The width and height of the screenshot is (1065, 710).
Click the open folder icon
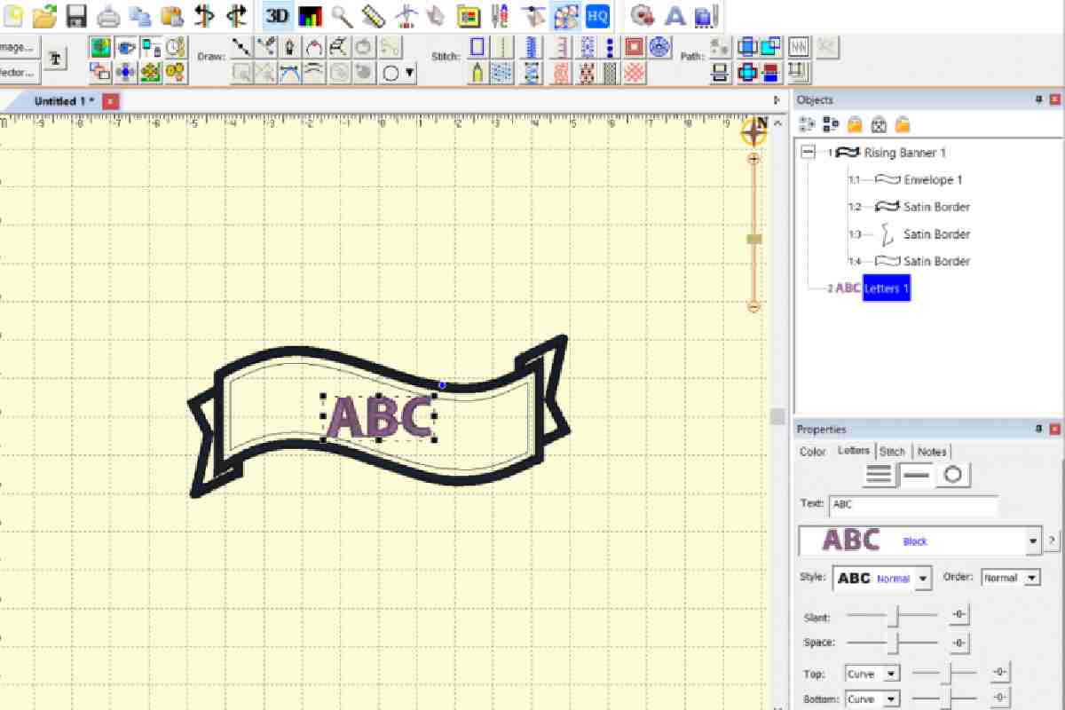44,15
